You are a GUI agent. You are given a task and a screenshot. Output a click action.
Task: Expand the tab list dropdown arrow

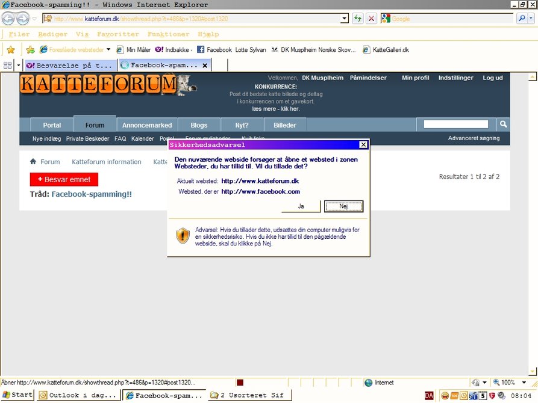(19, 65)
